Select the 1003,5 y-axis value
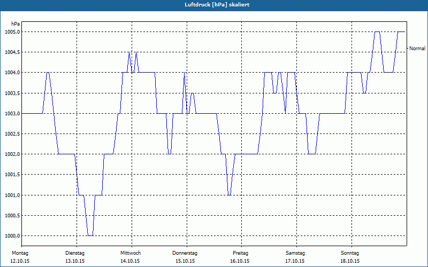 click(x=12, y=93)
